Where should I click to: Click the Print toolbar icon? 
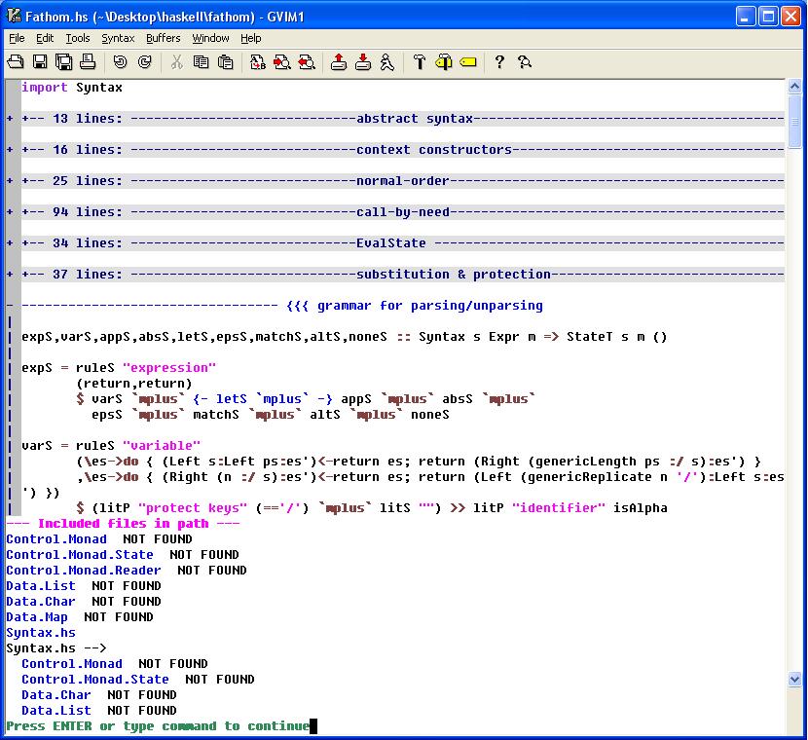click(x=88, y=62)
